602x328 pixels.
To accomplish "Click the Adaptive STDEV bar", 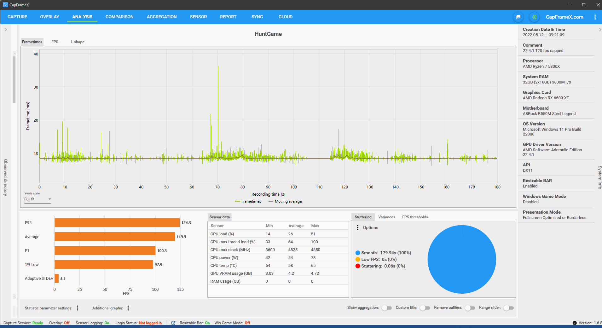I will pyautogui.click(x=57, y=279).
